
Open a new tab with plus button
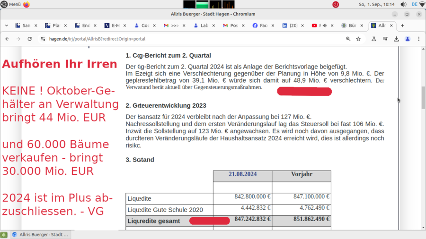click(402, 26)
